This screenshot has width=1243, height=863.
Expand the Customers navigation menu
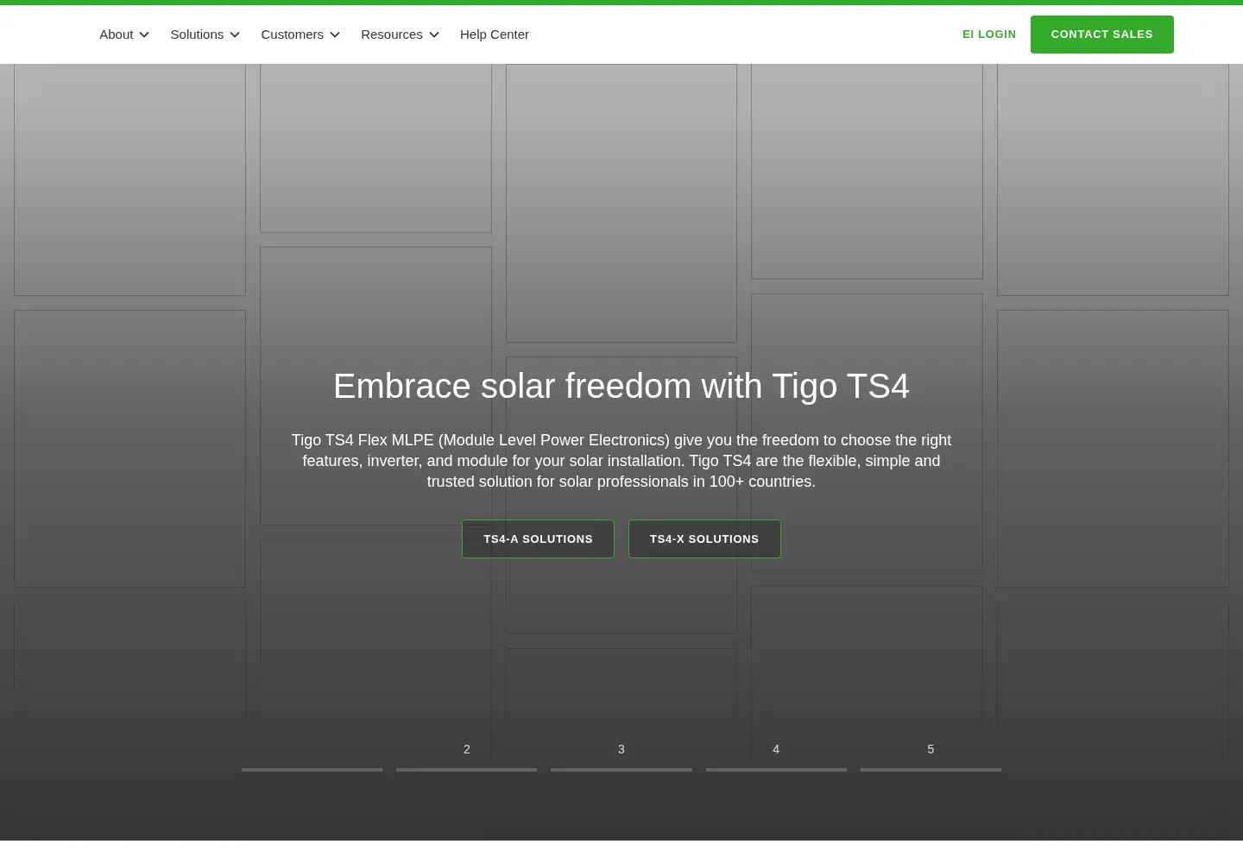300,35
